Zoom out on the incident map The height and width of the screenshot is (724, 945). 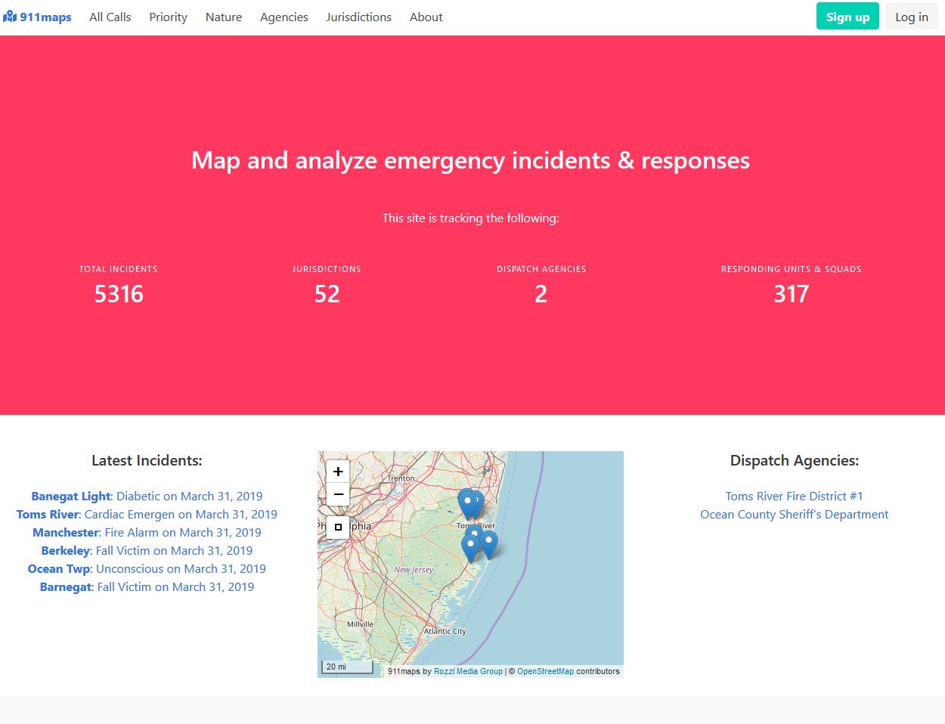coord(338,494)
